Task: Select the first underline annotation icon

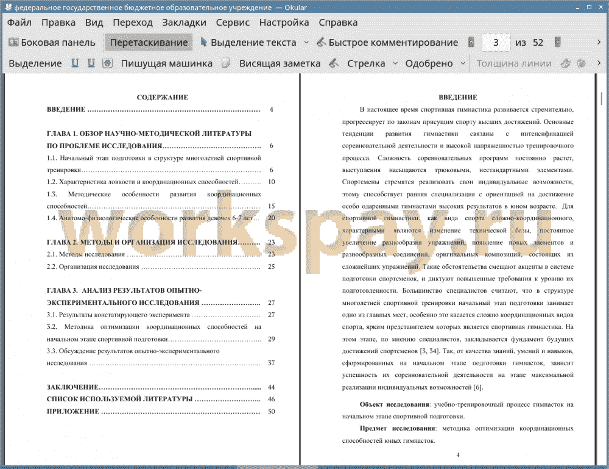Action: coord(75,63)
